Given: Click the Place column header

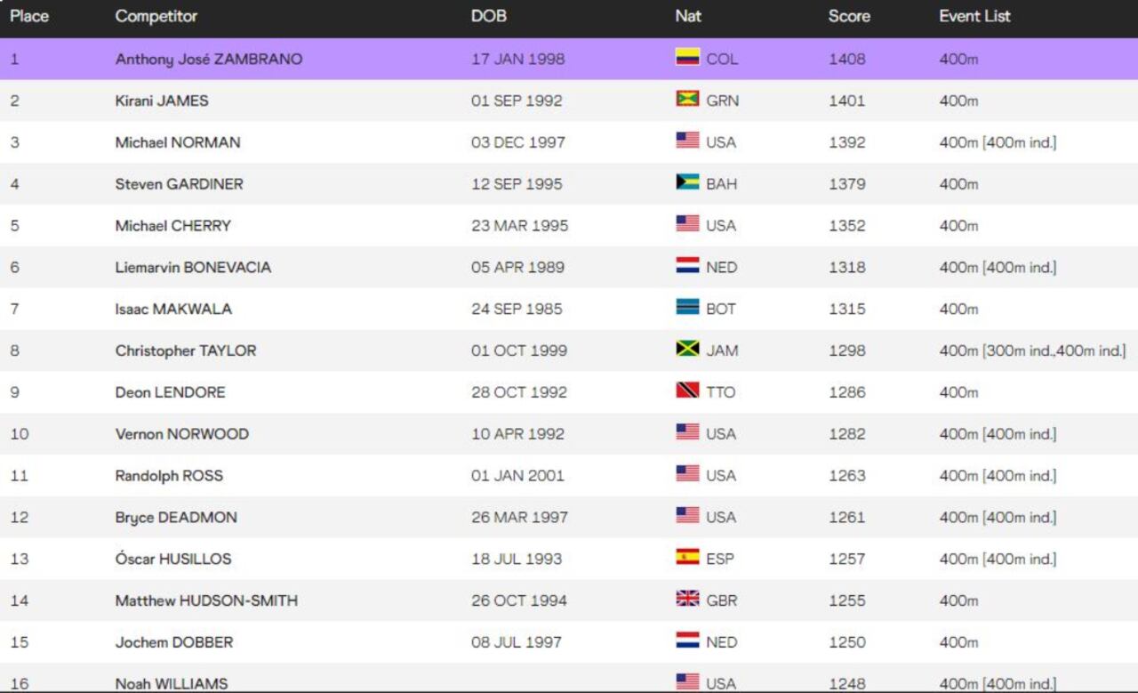Looking at the screenshot, I should click(29, 16).
